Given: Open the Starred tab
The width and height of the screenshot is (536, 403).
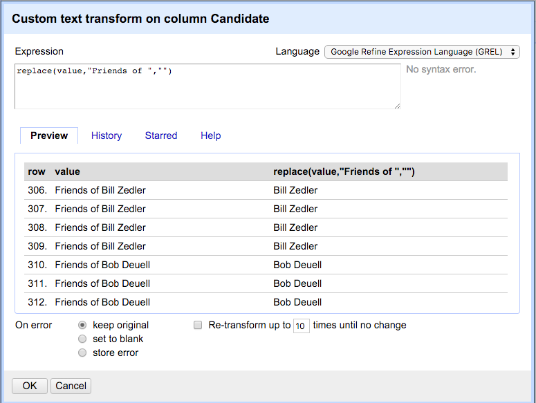Looking at the screenshot, I should 161,135.
